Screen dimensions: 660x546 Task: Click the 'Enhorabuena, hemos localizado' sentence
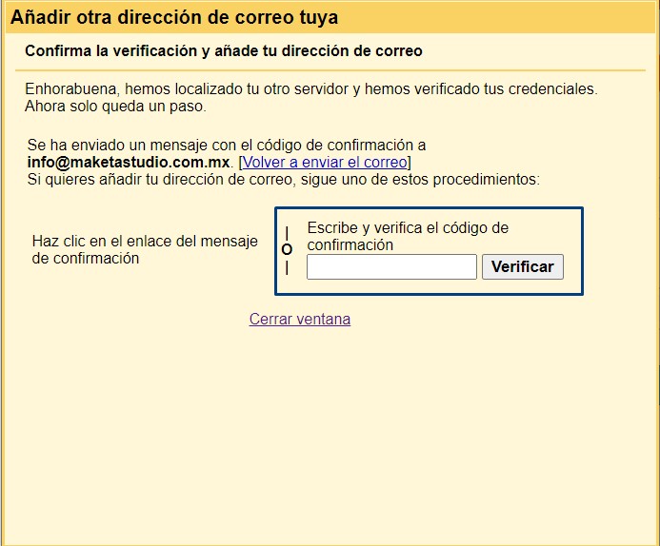point(310,88)
